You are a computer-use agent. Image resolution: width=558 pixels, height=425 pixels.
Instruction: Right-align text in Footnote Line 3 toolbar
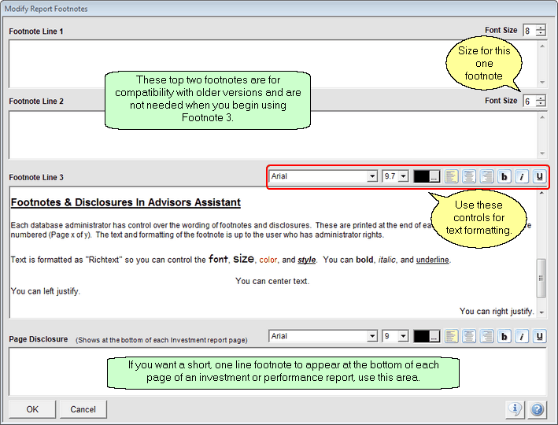486,177
